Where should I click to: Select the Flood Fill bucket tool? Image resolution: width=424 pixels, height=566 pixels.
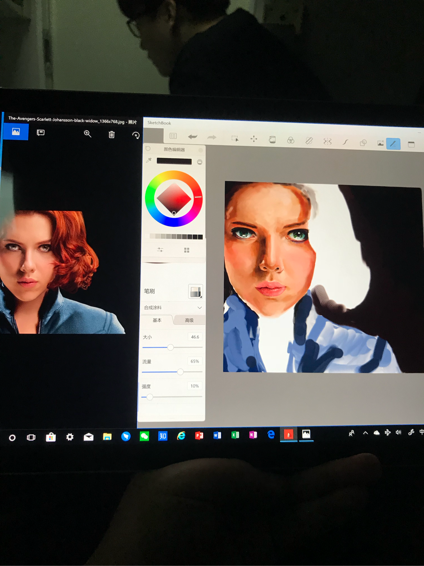click(272, 140)
